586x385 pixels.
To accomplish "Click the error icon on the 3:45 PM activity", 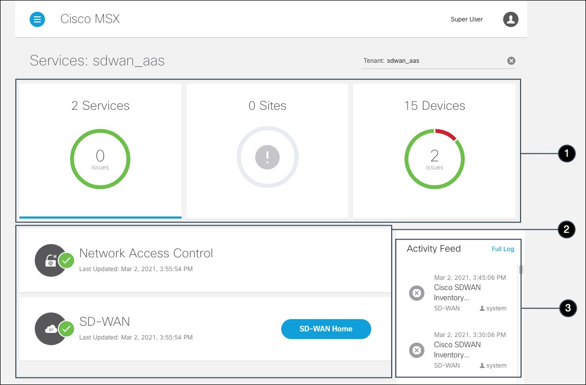I will click(x=417, y=293).
